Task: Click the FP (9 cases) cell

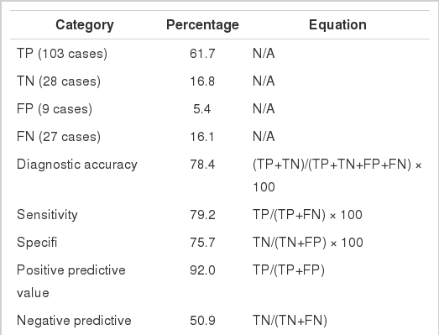Action: pyautogui.click(x=55, y=109)
